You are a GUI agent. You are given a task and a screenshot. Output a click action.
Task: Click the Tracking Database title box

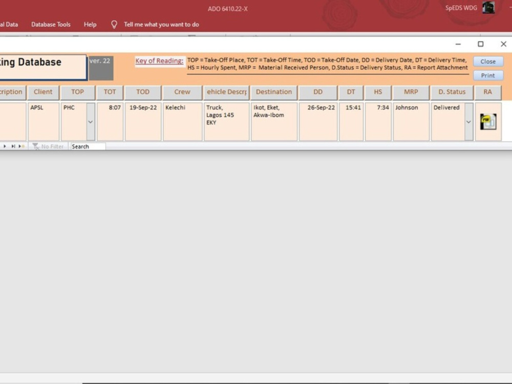(x=43, y=67)
